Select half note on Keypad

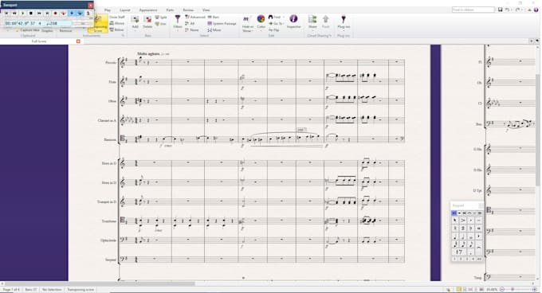coord(463,236)
